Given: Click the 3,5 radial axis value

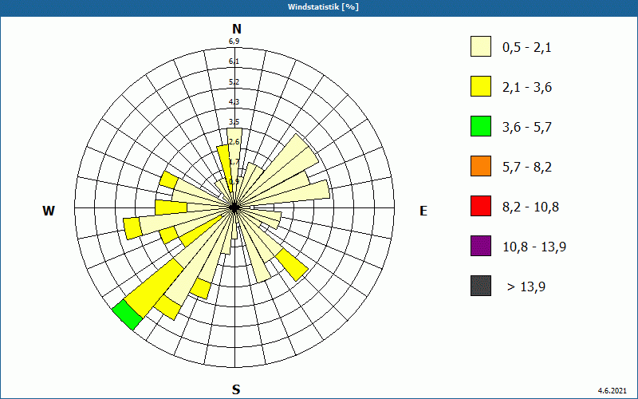Looking at the screenshot, I should (x=234, y=122).
